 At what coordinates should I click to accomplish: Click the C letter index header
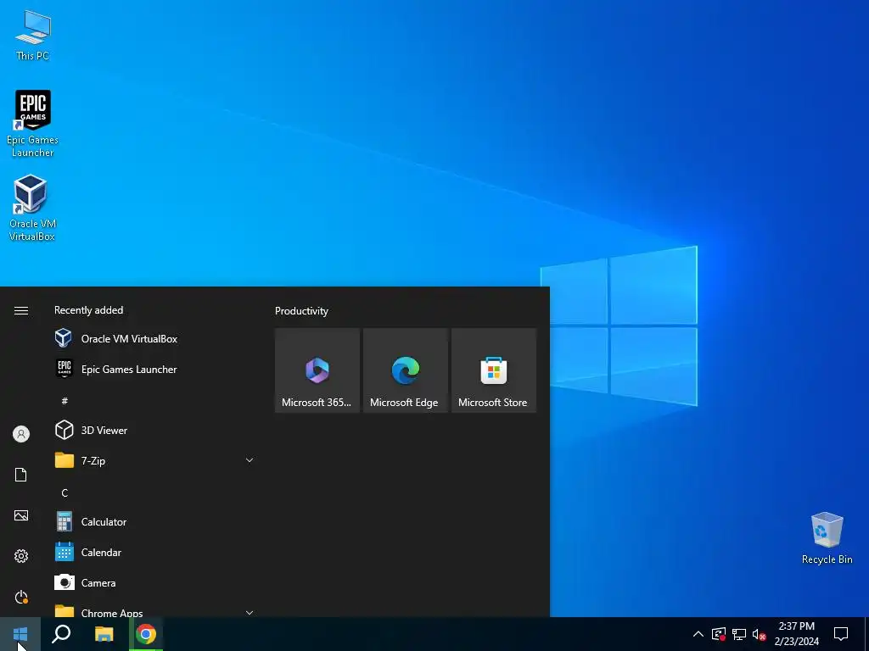(x=64, y=492)
